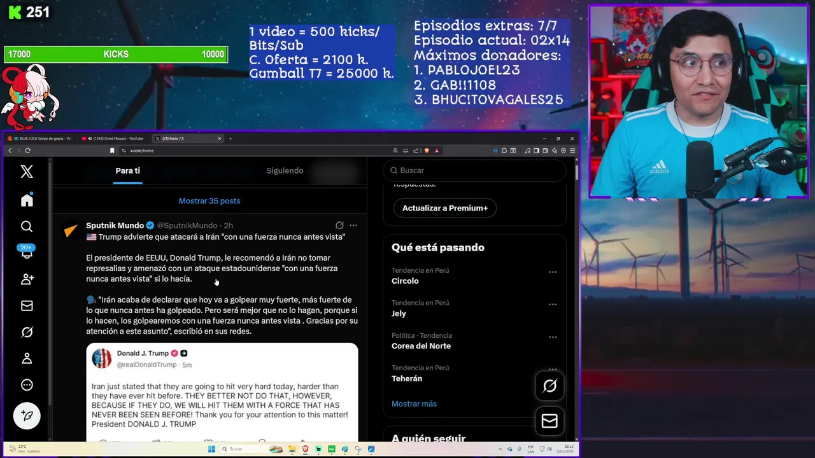This screenshot has width=815, height=458.
Task: Open Messages envelope in X sidebar
Action: pos(27,306)
